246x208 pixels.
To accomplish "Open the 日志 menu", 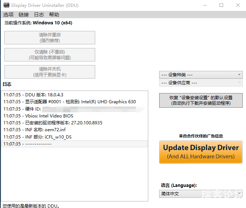I will (x=39, y=15).
